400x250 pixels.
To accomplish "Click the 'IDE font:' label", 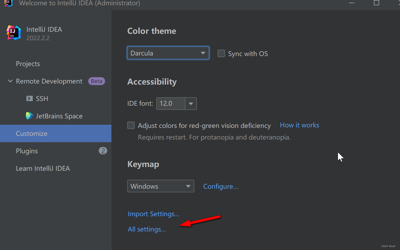I will tap(140, 103).
